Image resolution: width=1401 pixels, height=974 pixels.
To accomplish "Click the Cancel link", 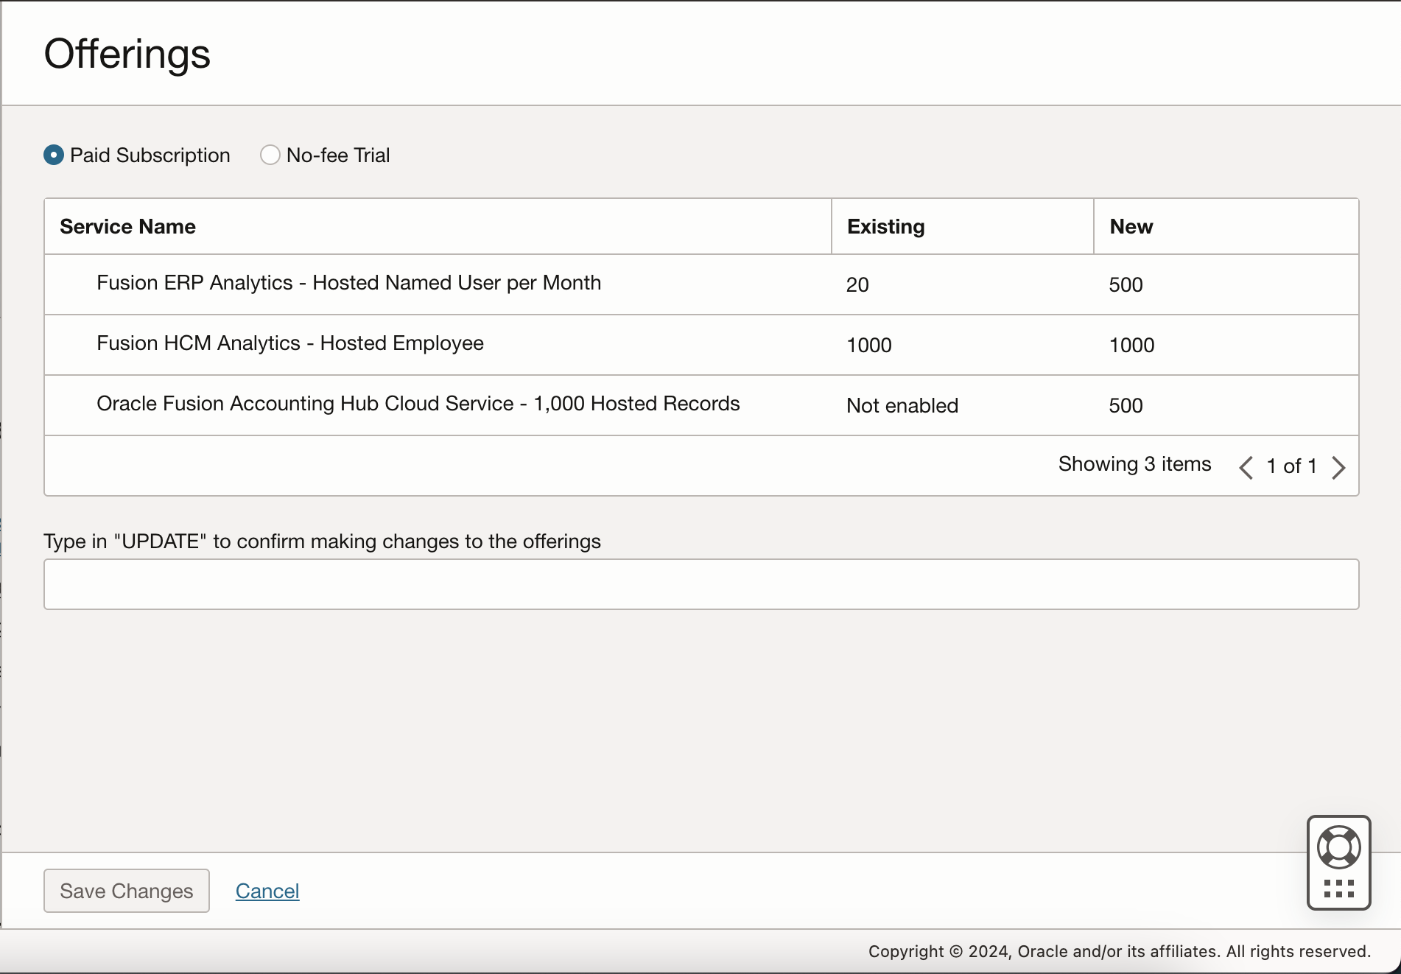I will click(267, 891).
